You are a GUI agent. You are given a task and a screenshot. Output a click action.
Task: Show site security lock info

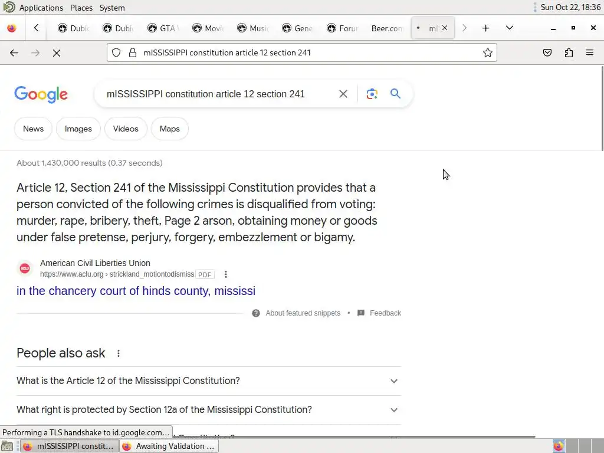coord(133,52)
